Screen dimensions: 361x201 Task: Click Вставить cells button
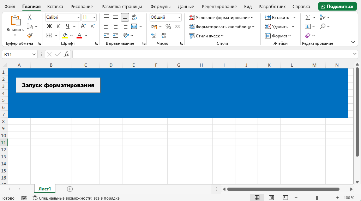[277, 18]
